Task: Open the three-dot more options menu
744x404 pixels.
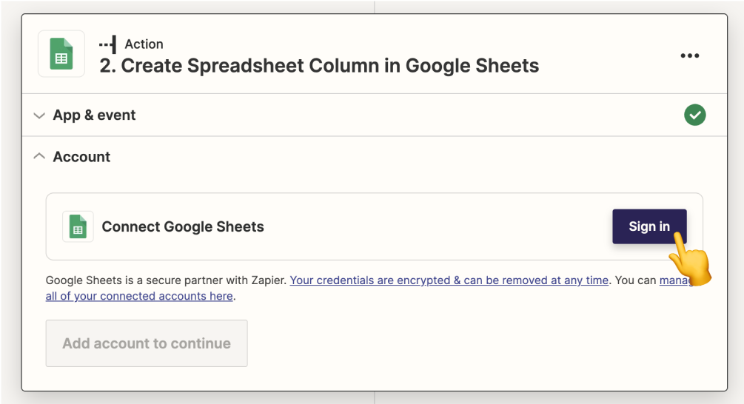Action: (689, 55)
